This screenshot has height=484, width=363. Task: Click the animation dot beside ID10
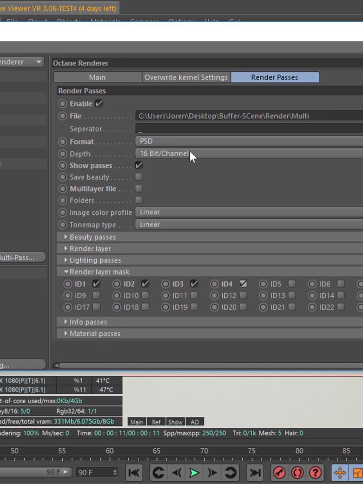117,296
